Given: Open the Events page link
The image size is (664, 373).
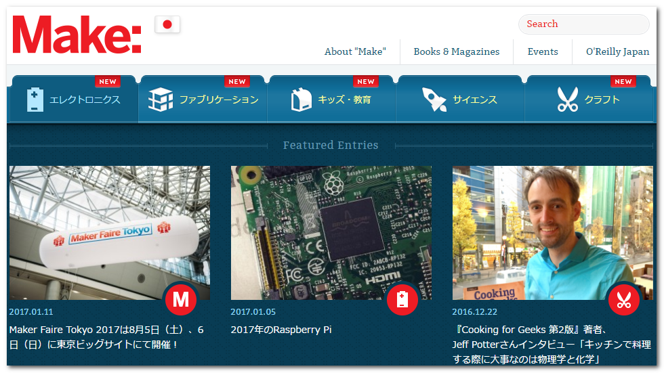Looking at the screenshot, I should [543, 51].
